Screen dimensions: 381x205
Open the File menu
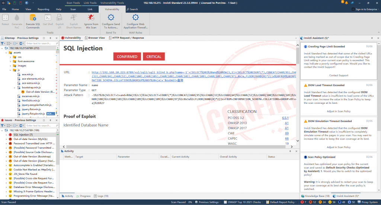coord(4,9)
